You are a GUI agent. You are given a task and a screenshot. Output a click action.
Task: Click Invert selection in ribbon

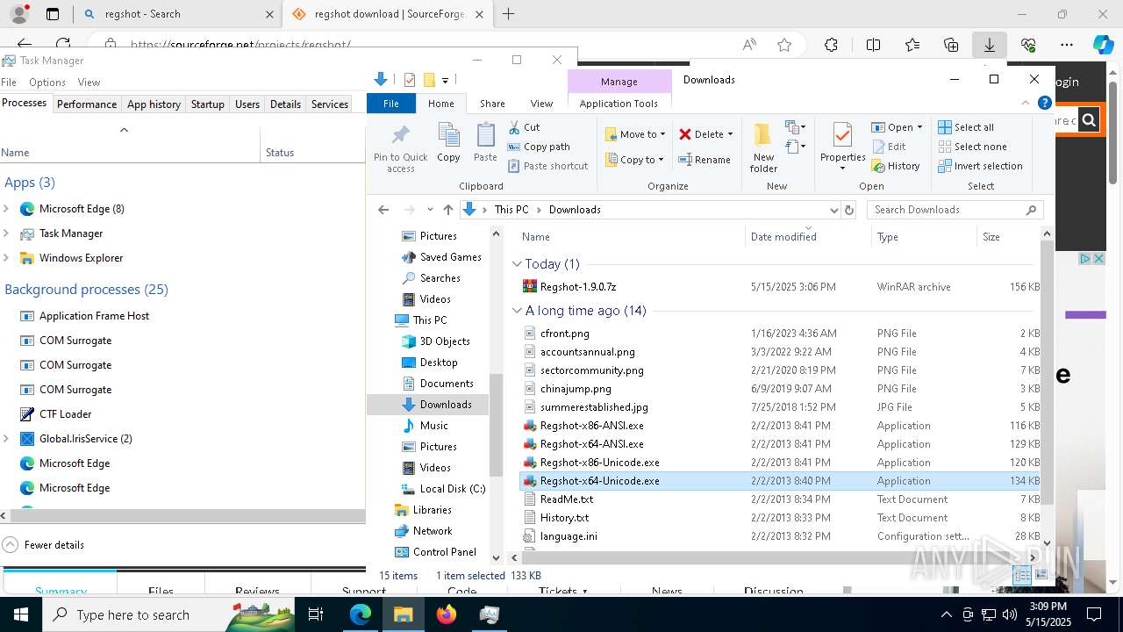[x=980, y=166]
